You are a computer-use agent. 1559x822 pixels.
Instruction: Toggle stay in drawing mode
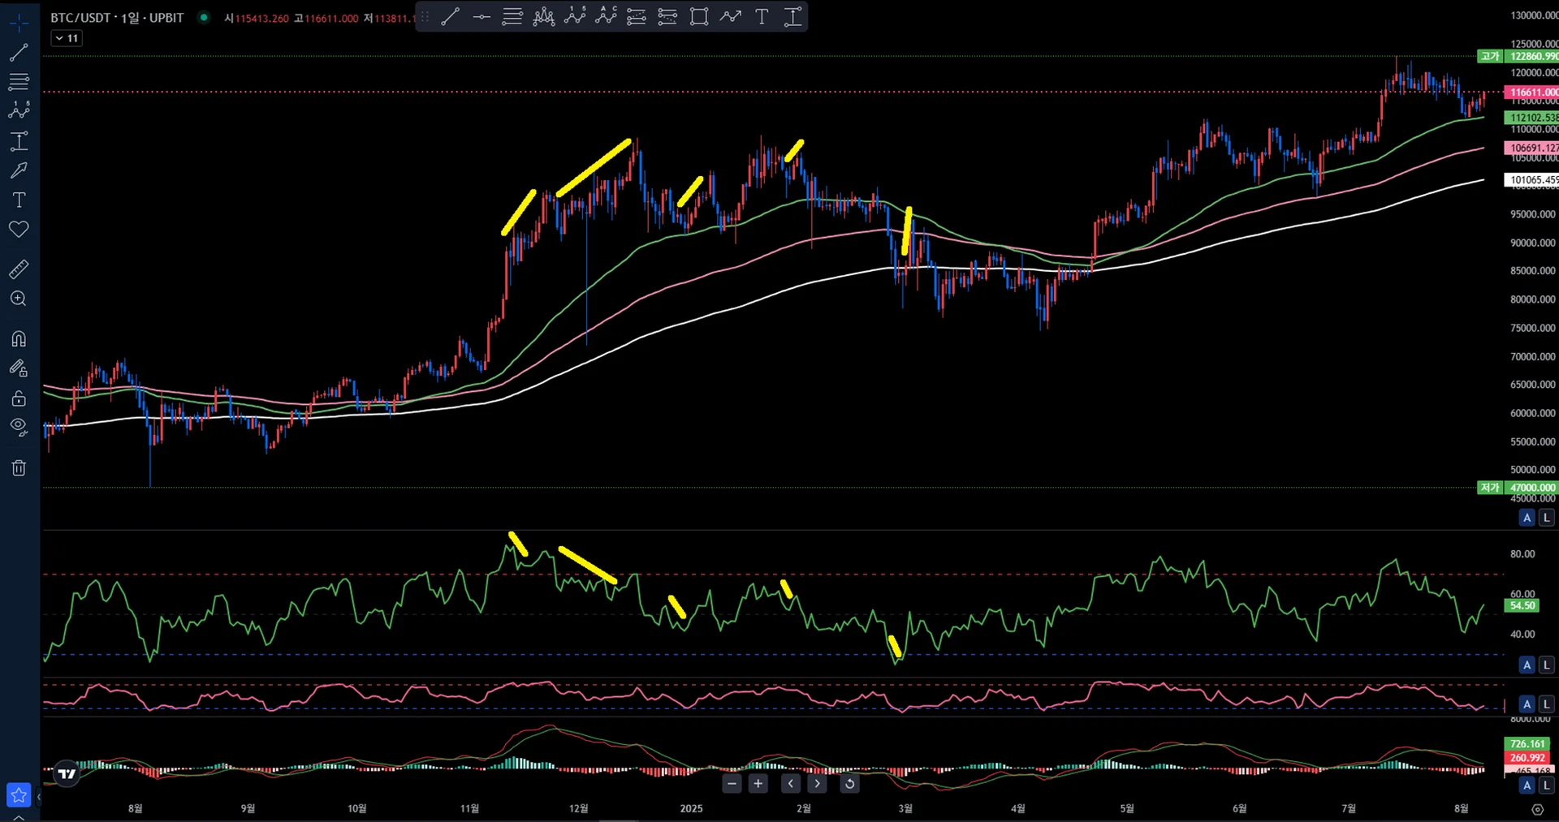(x=19, y=368)
